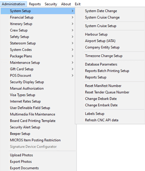This screenshot has height=171, width=145.
Task: Click the Exit menu item
Action: [x=77, y=4]
